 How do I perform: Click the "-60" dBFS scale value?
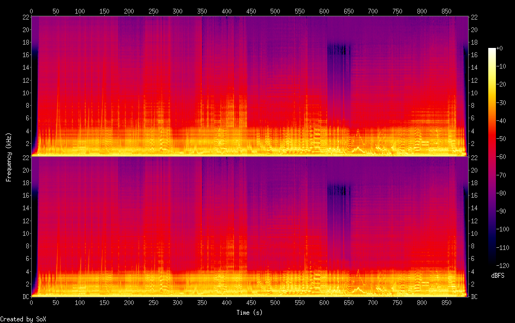coord(501,157)
